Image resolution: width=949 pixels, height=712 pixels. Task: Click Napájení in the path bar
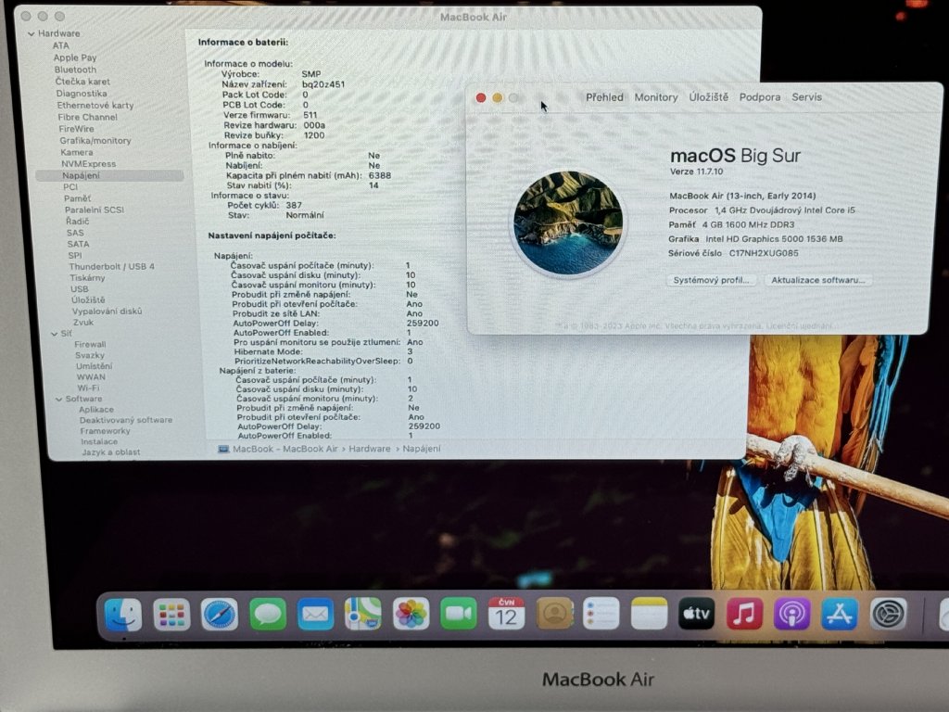pos(422,449)
